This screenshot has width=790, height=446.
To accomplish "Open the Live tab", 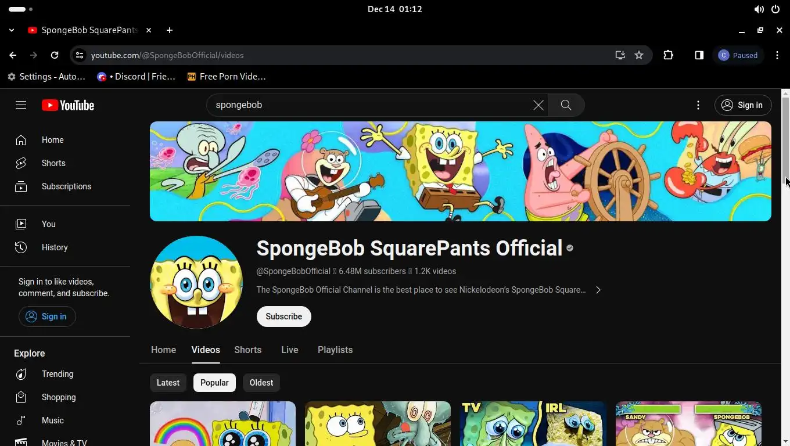I will (290, 350).
